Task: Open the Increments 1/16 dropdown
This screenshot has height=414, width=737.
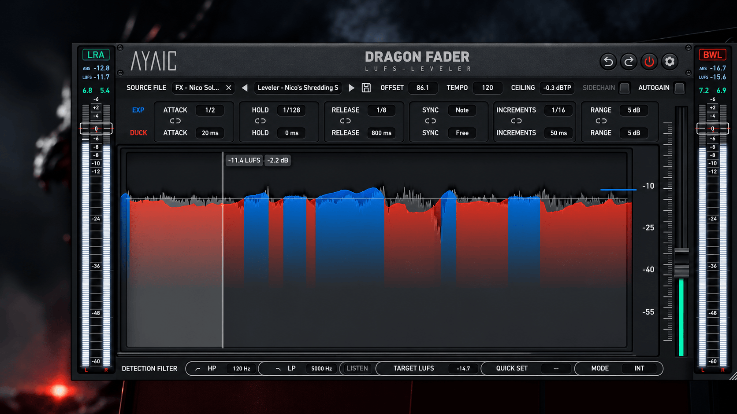Action: 558,110
